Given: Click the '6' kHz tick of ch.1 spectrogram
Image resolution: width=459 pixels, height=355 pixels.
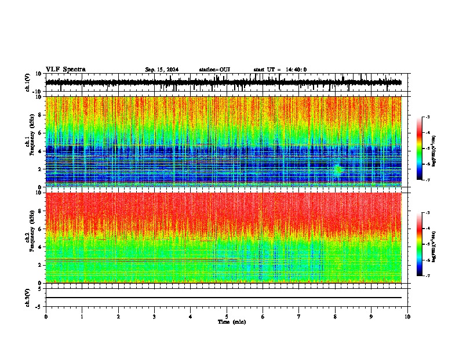Looking at the screenshot, I should (x=40, y=133).
